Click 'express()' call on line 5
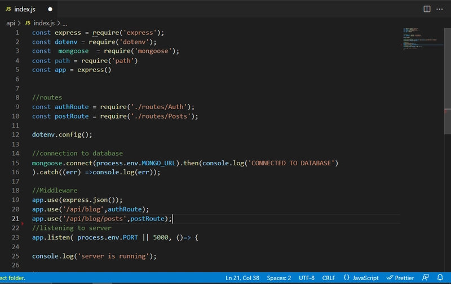 [x=94, y=70]
